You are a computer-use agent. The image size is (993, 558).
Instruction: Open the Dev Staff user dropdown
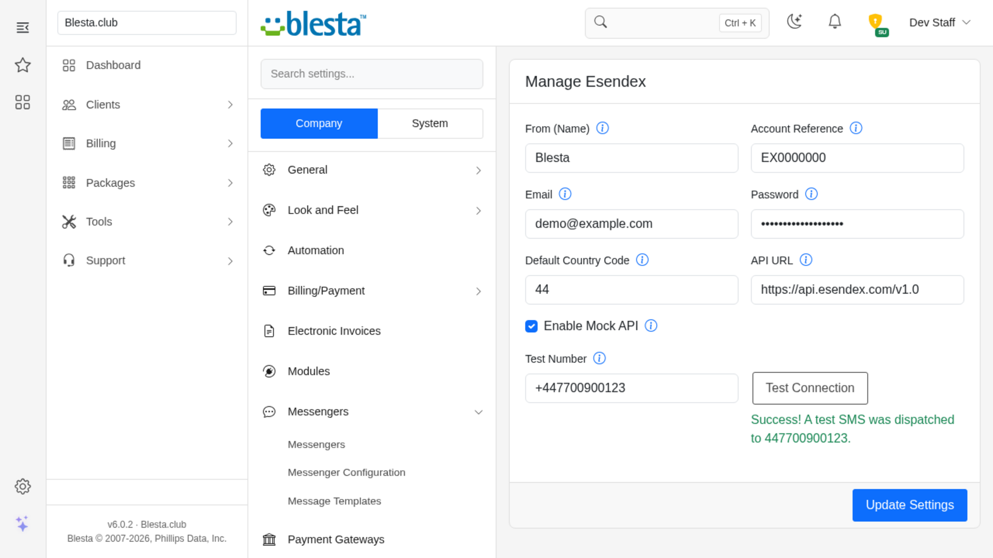pyautogui.click(x=940, y=23)
